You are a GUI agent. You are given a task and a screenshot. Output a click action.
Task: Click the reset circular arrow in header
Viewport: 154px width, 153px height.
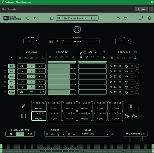pyautogui.click(x=28, y=18)
